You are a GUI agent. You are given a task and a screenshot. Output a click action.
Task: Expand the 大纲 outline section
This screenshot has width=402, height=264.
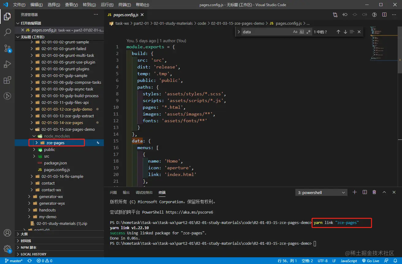click(x=59, y=234)
